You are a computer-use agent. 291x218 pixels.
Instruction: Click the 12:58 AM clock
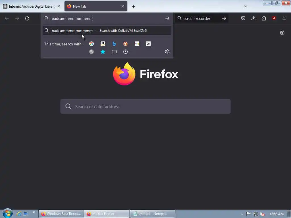pos(276,214)
